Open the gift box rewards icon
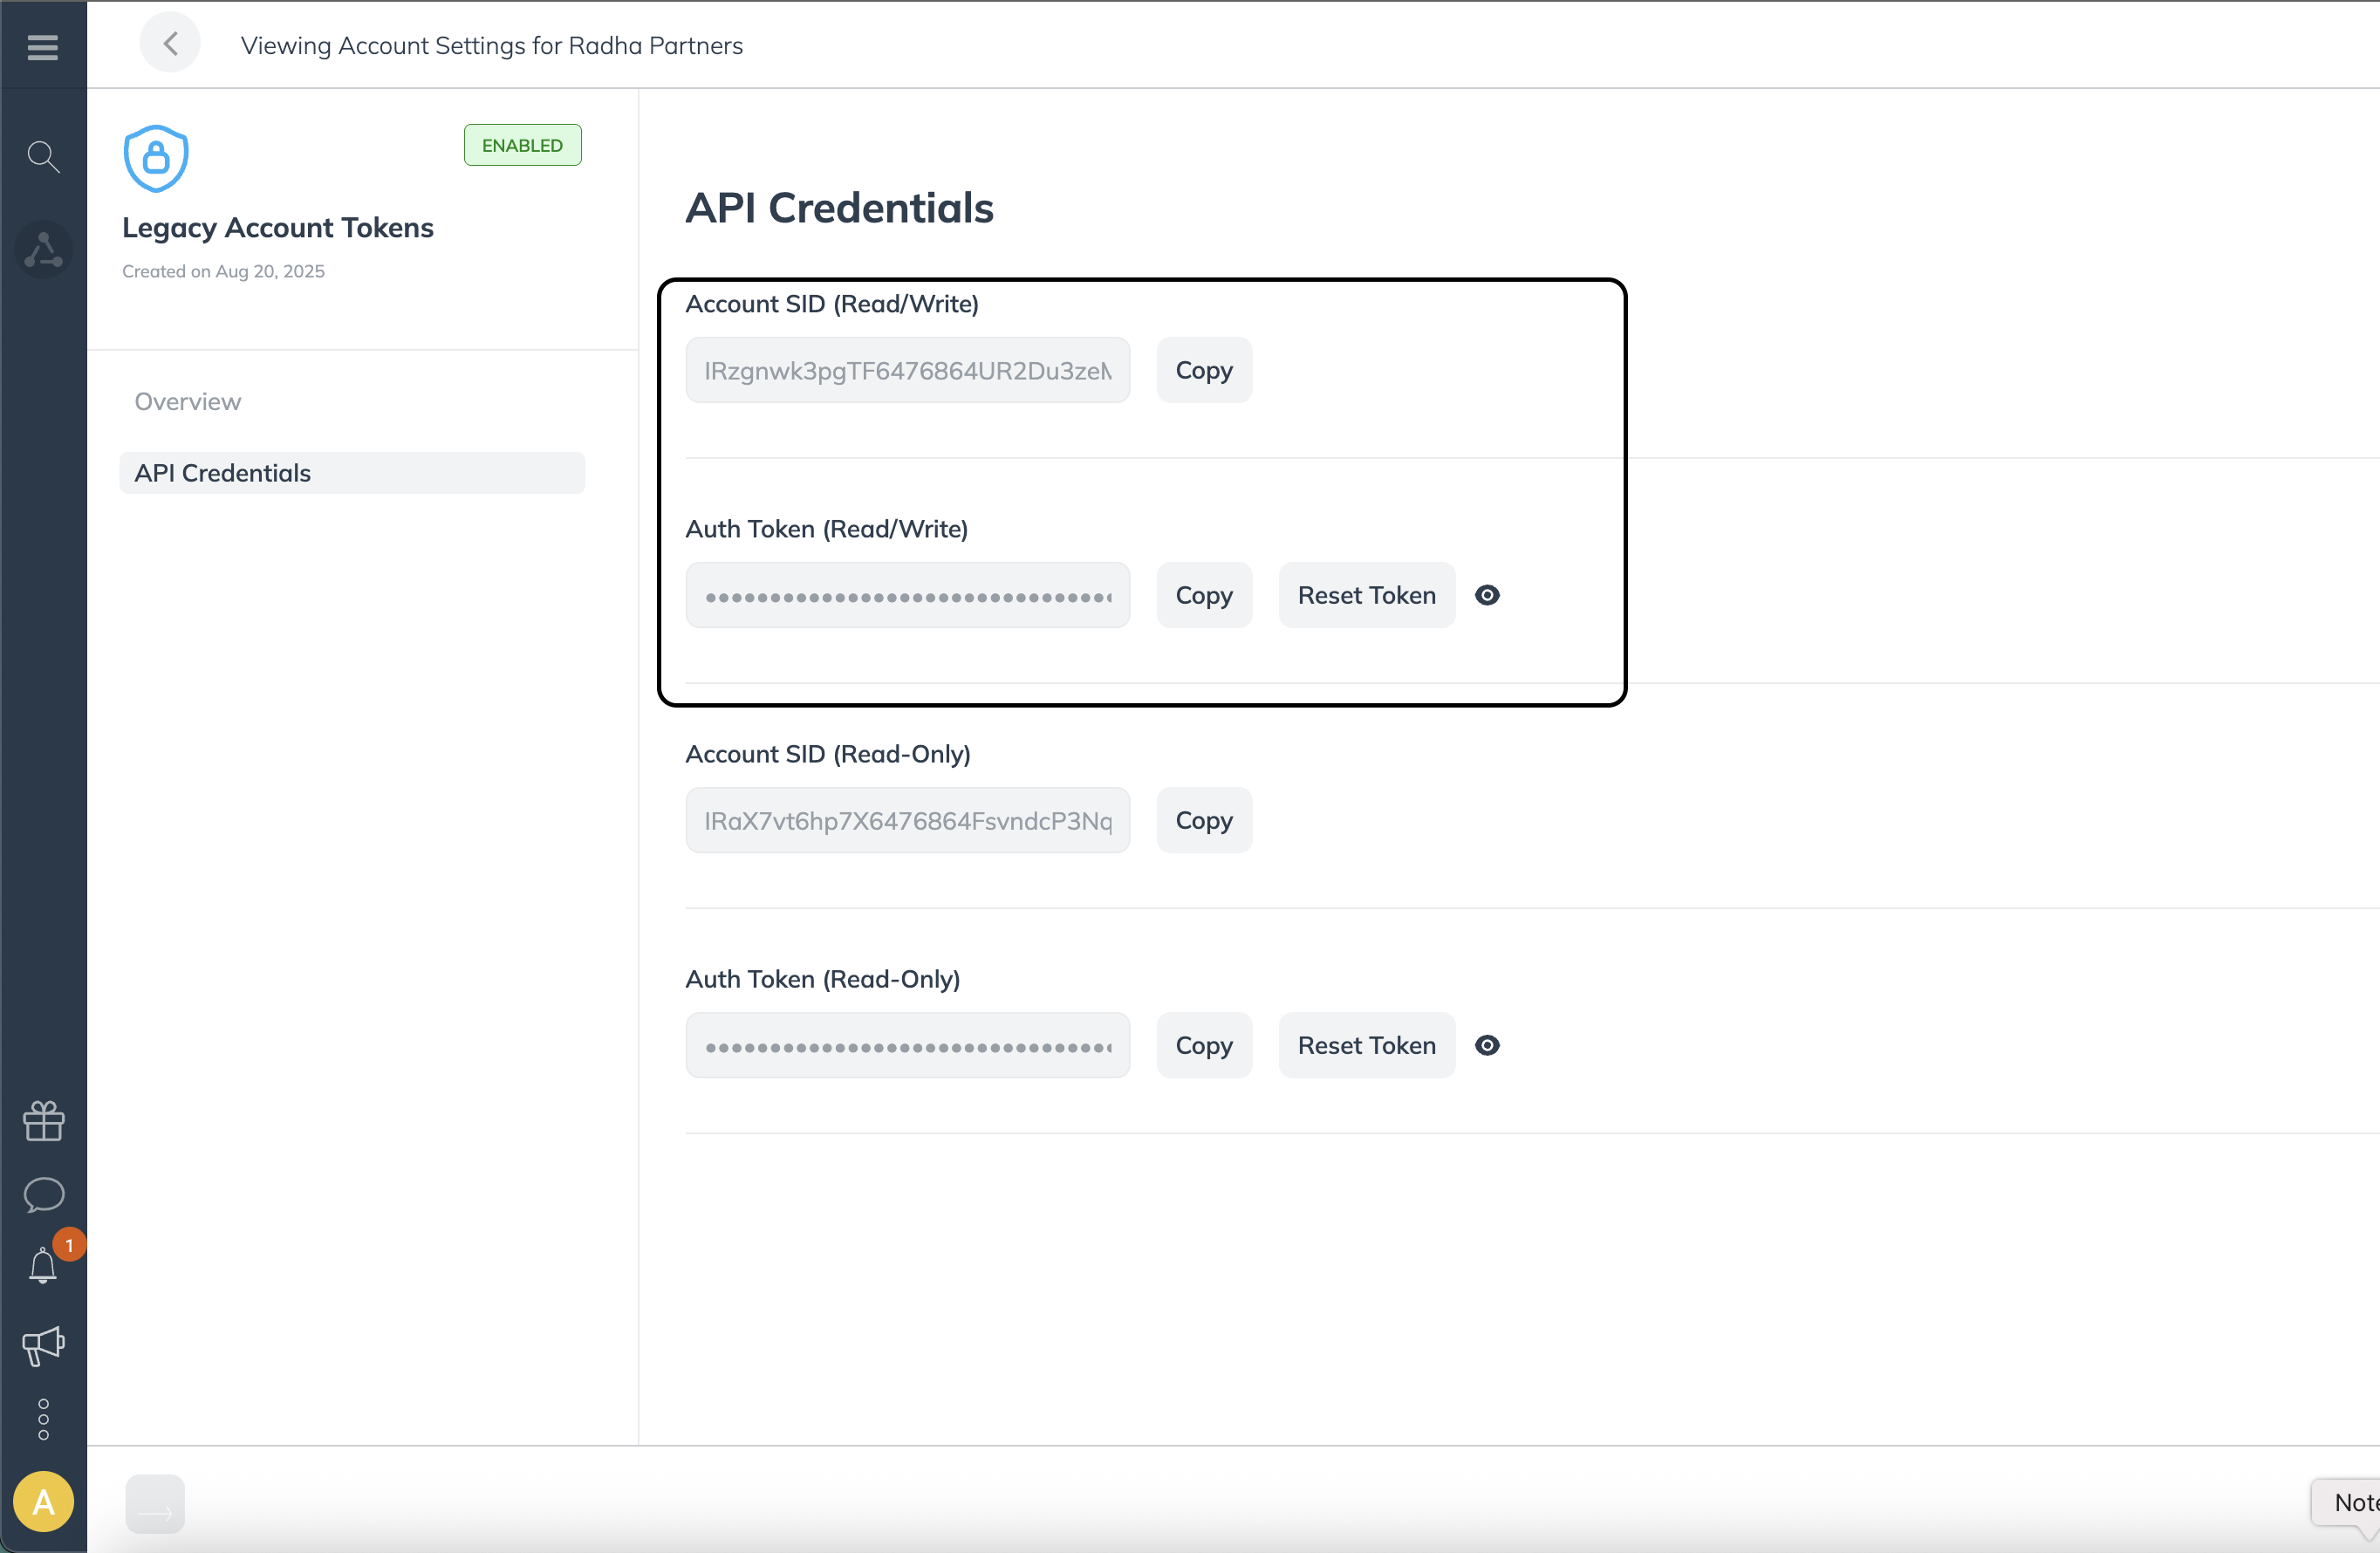The image size is (2380, 1553). tap(43, 1120)
